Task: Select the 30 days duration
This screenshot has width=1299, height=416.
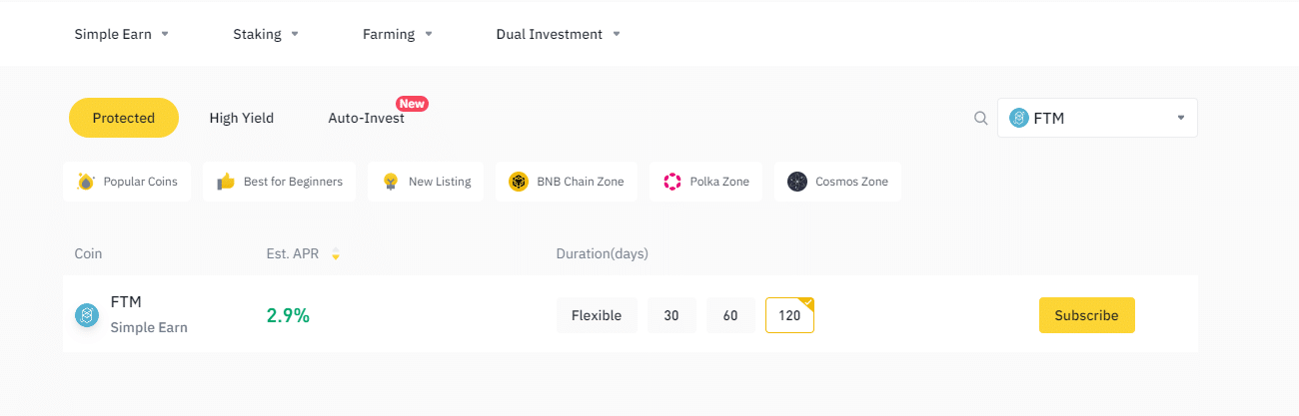Action: point(671,315)
